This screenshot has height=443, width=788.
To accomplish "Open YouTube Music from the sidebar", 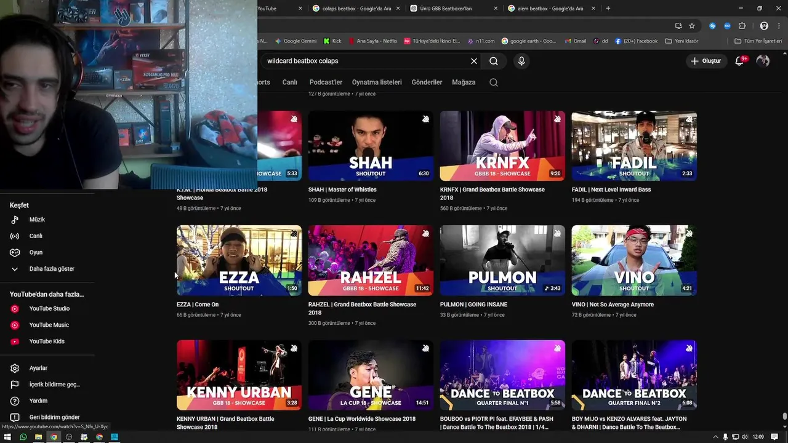I will pyautogui.click(x=47, y=325).
